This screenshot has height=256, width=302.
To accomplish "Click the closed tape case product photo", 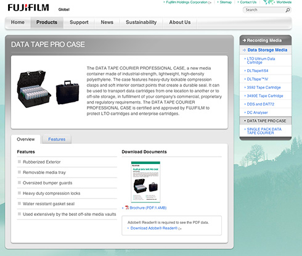I will point(67,93).
